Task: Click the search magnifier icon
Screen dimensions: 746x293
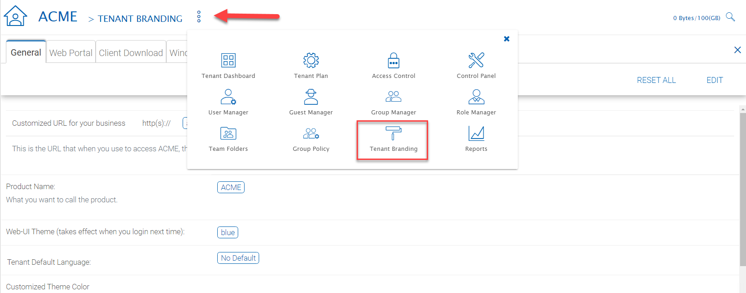Action: [x=731, y=17]
